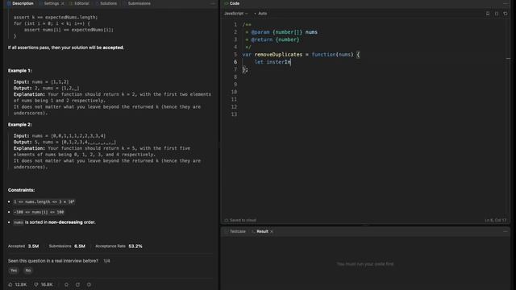Click the braces format icon in the code toolbar
Image resolution: width=516 pixels, height=290 pixels.
click(x=497, y=14)
